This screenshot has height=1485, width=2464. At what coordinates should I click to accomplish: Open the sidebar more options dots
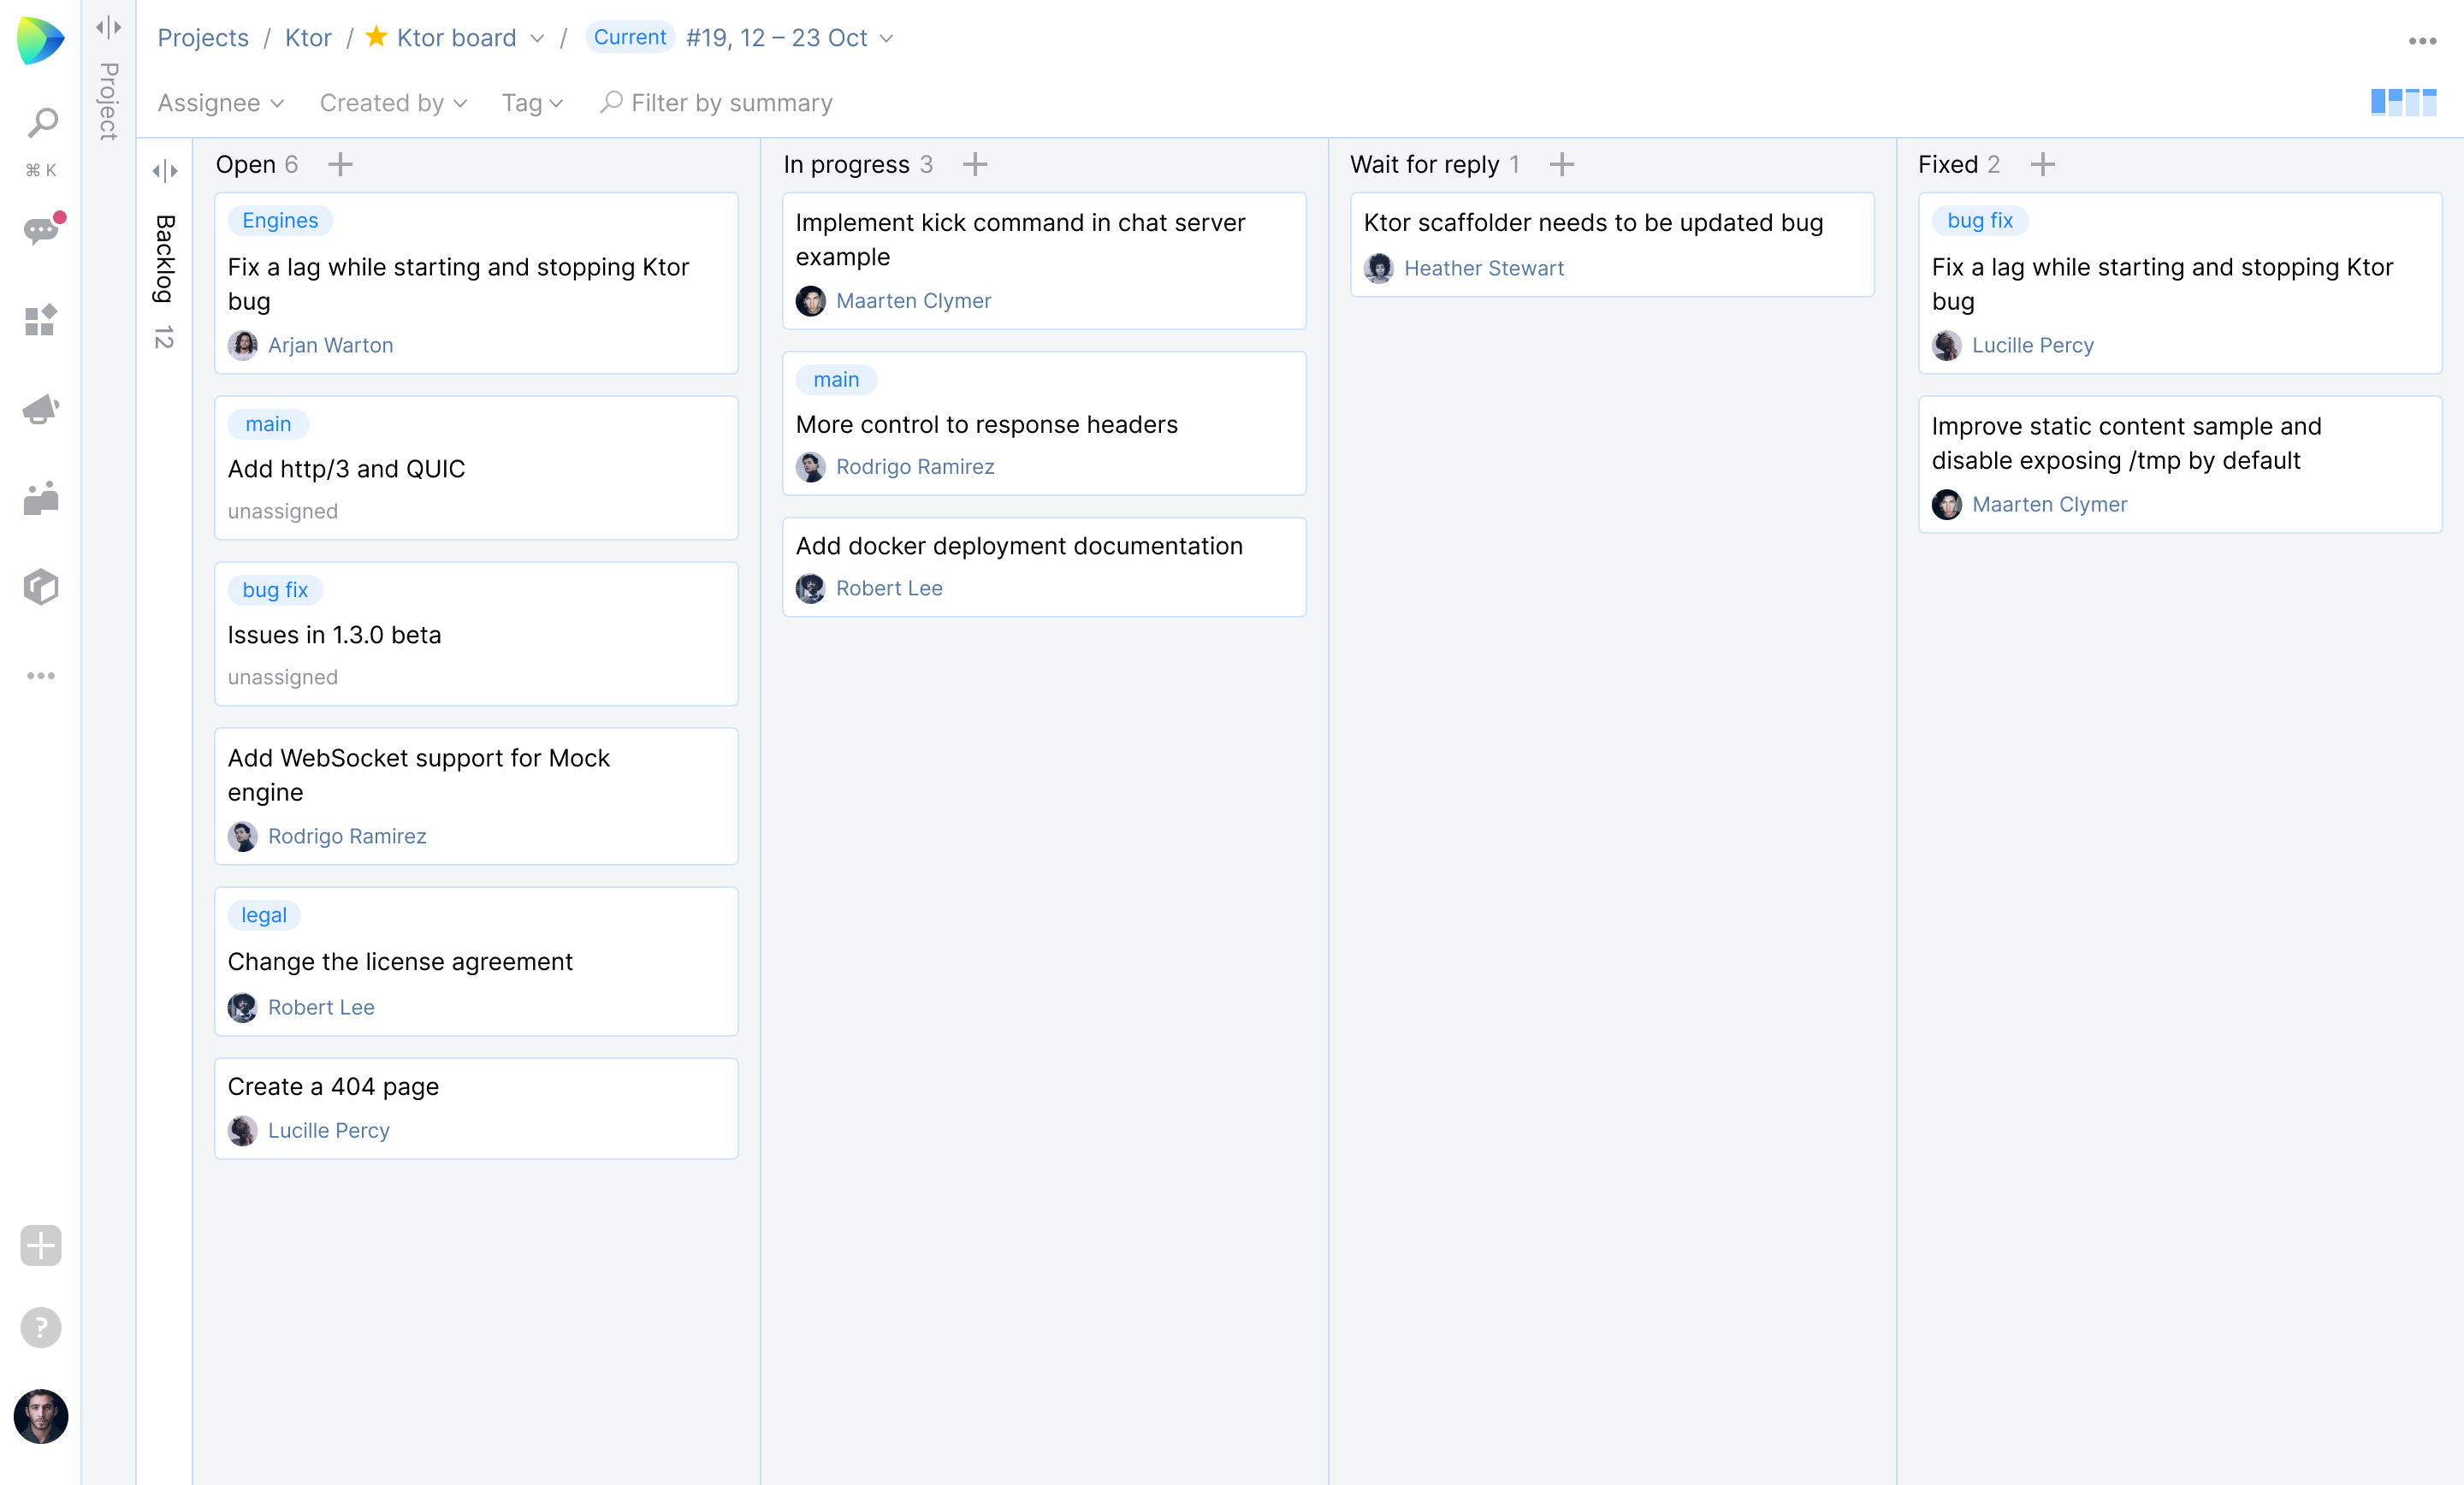(41, 676)
